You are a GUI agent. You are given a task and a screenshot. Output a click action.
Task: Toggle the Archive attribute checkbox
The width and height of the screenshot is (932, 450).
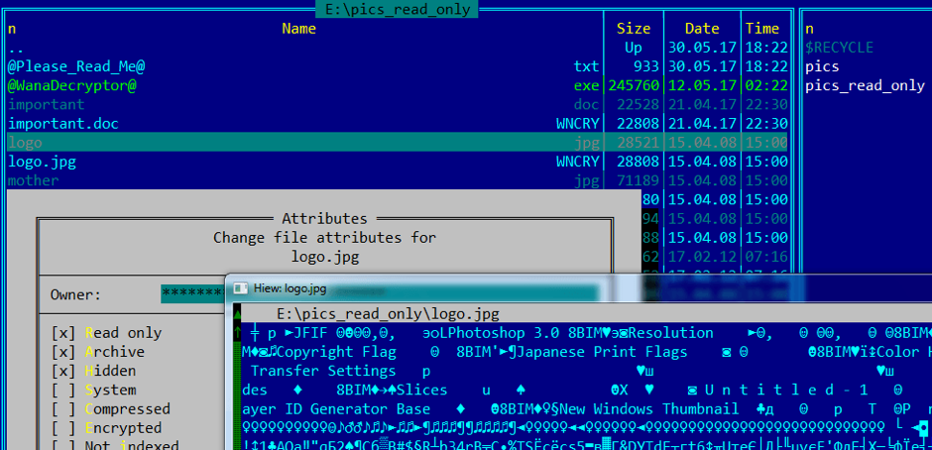point(62,352)
